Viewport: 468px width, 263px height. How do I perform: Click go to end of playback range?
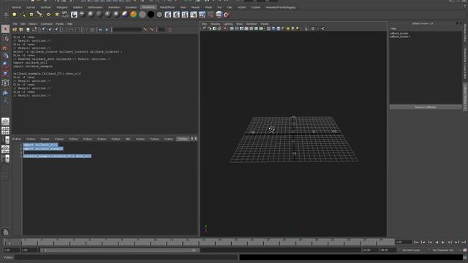[463, 243]
